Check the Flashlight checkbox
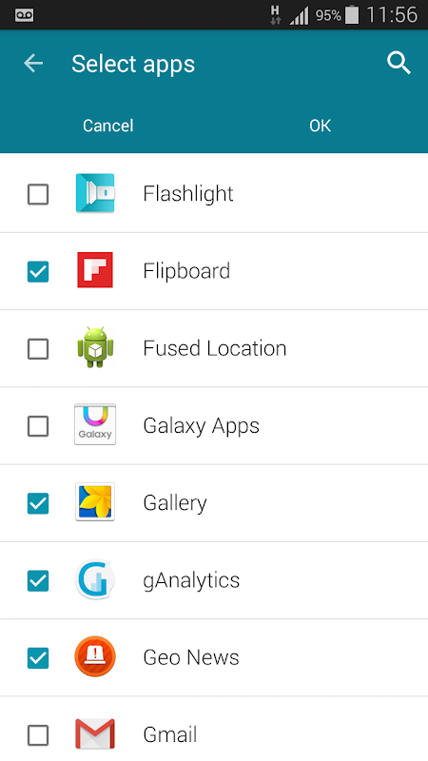 tap(38, 194)
